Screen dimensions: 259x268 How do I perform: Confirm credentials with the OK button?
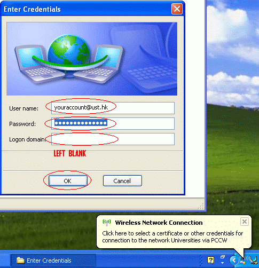point(68,181)
